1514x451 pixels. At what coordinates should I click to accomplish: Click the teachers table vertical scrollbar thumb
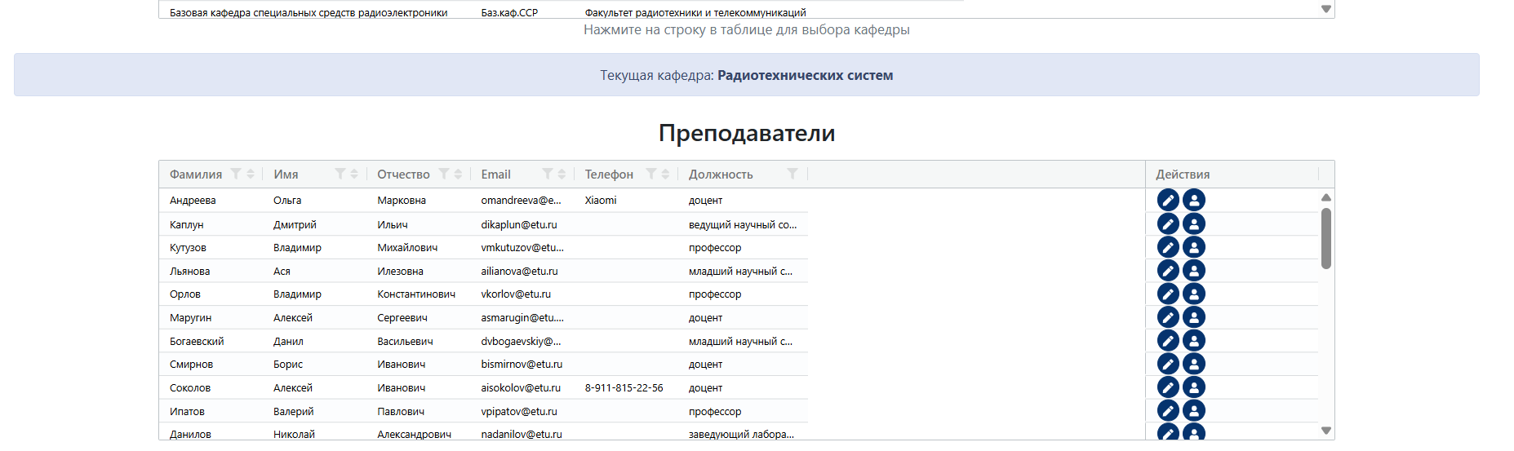(x=1326, y=238)
